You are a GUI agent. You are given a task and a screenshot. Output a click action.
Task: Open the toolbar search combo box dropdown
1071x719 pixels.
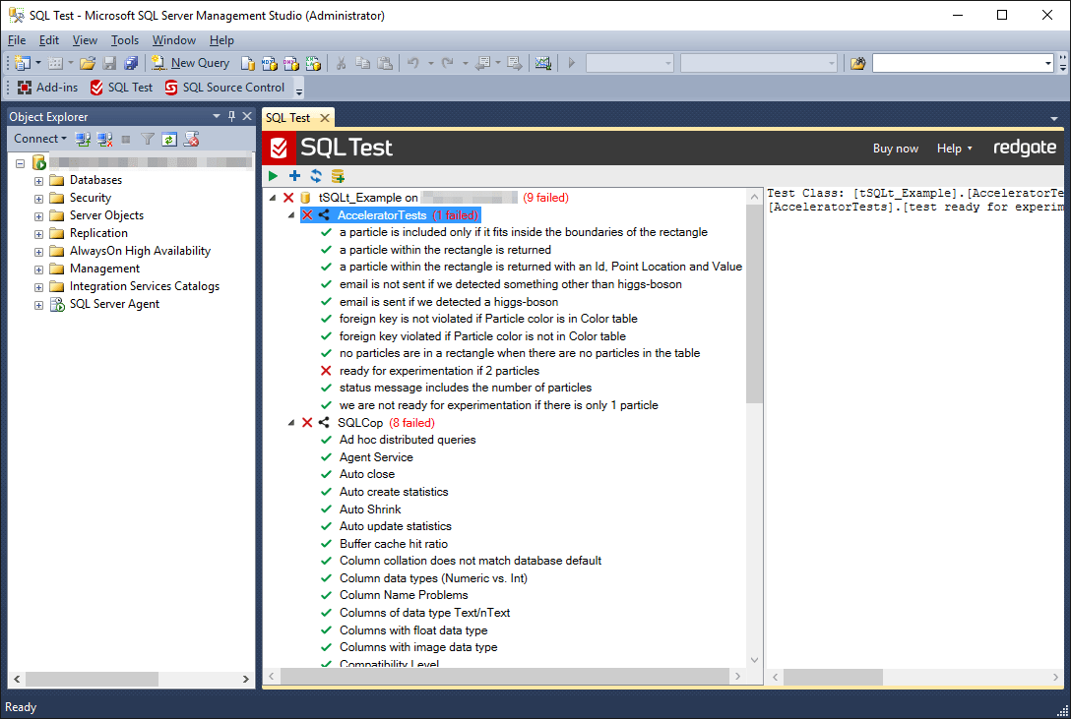coord(1047,63)
